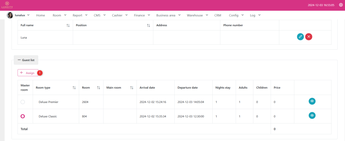Expand the Cashier menu
The width and height of the screenshot is (345, 141).
pyautogui.click(x=120, y=15)
